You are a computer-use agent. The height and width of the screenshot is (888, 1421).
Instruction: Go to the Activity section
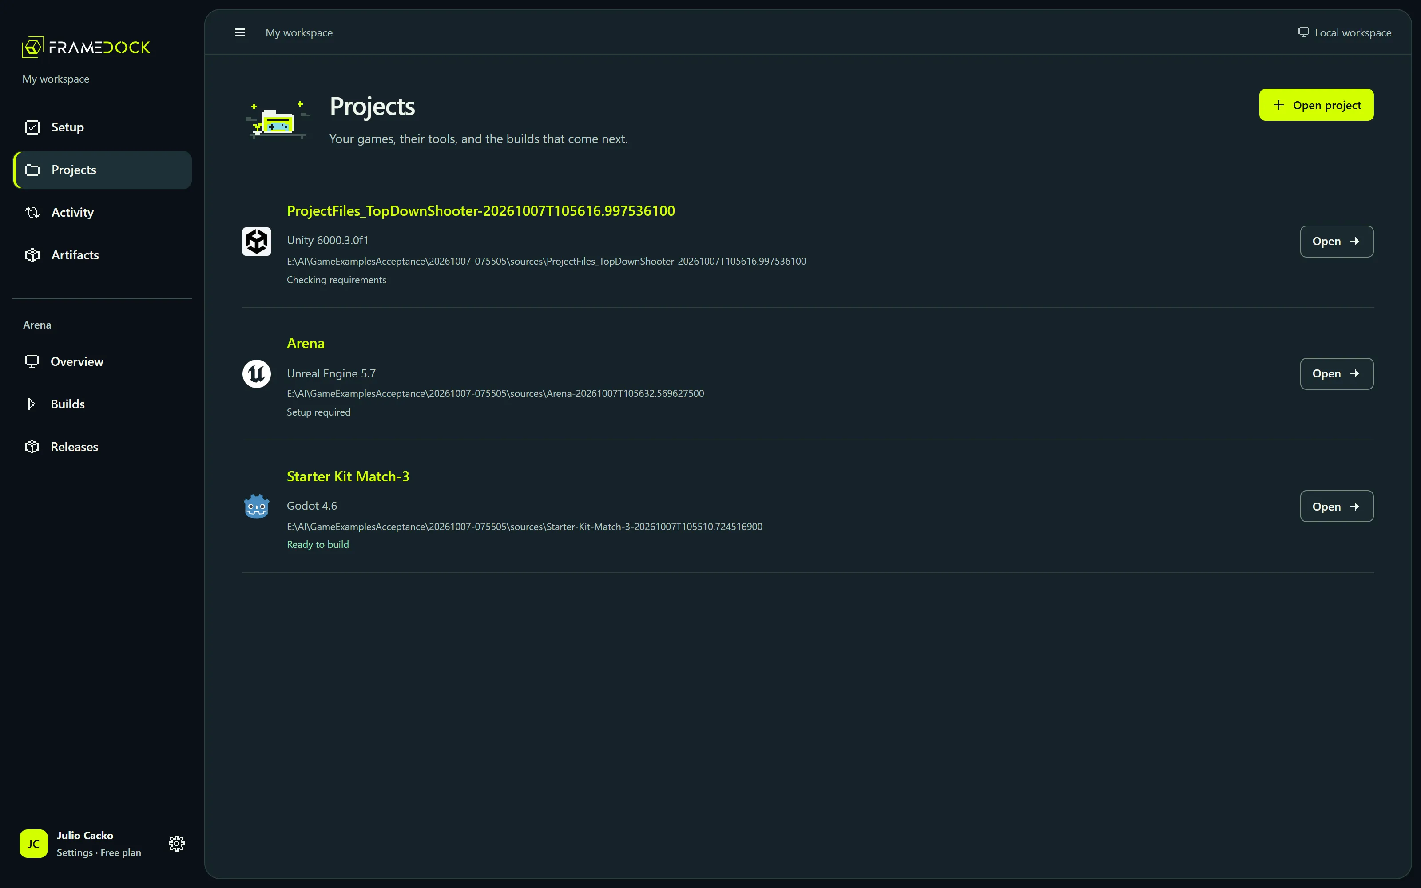click(102, 213)
